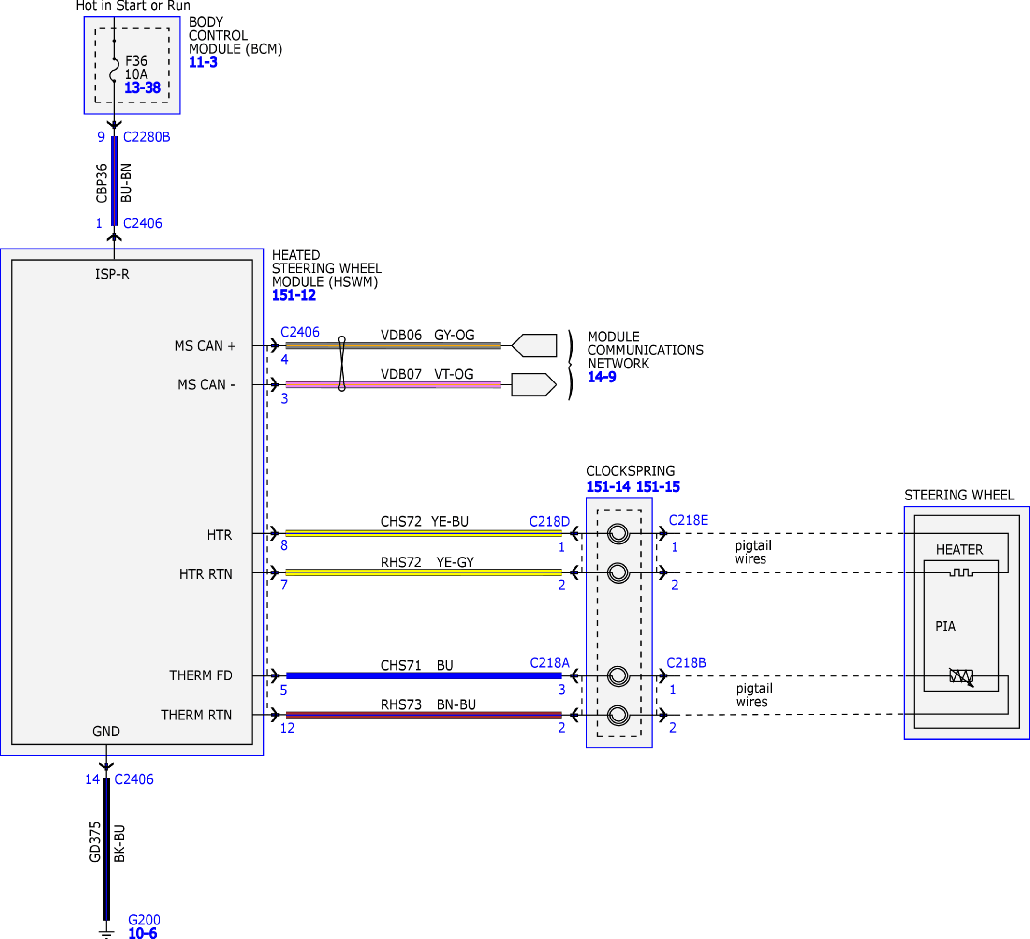
Task: Select connector label C2280B
Action: point(147,137)
